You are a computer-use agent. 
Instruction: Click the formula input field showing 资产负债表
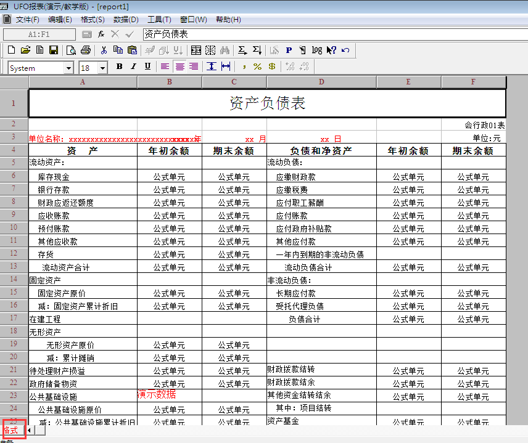click(333, 34)
